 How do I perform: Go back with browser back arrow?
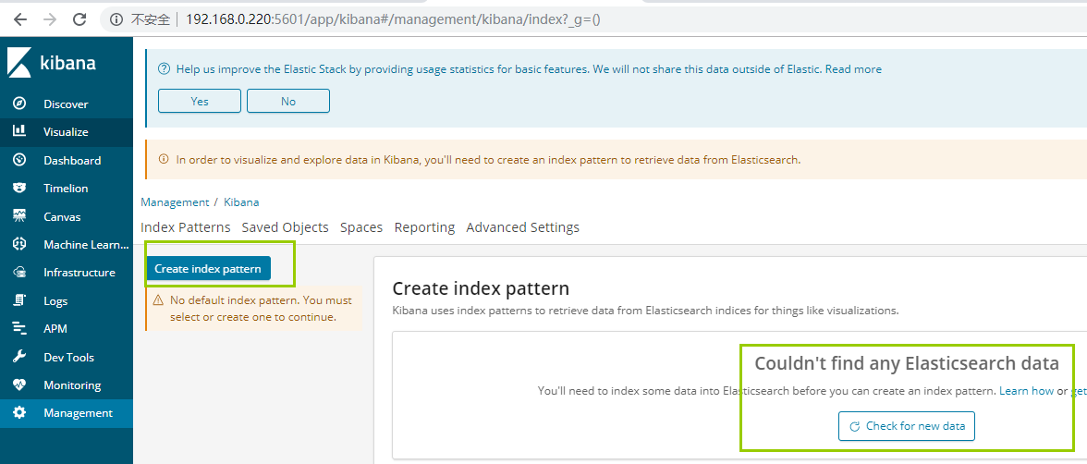tap(19, 19)
